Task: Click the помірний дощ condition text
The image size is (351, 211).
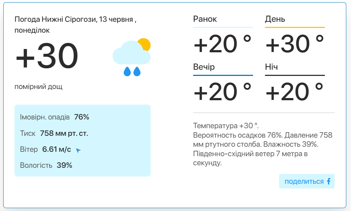Action: pyautogui.click(x=38, y=86)
